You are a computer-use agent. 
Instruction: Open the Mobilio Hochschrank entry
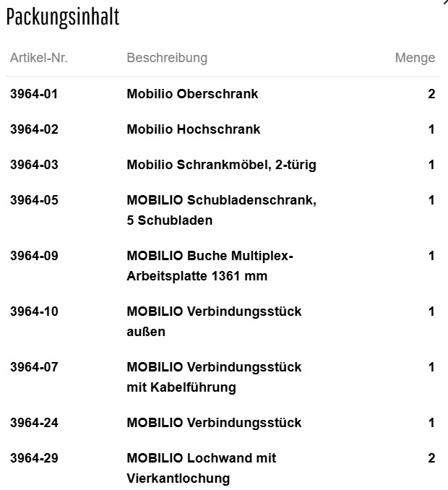pos(194,129)
